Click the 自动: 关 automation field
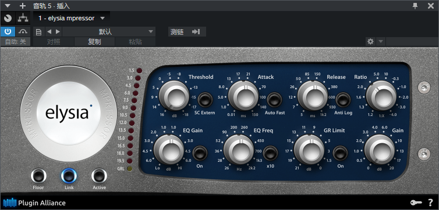The image size is (439, 210). click(15, 42)
